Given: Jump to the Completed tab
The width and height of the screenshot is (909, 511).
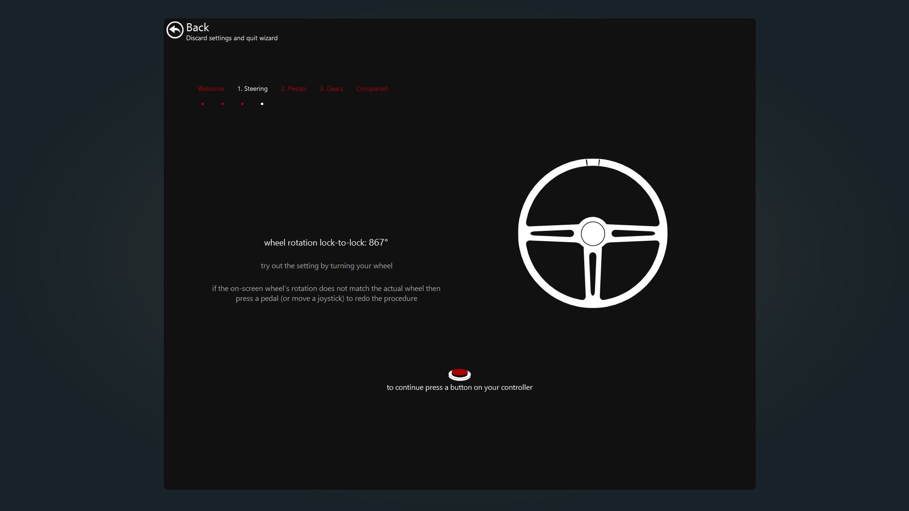Looking at the screenshot, I should tap(372, 88).
